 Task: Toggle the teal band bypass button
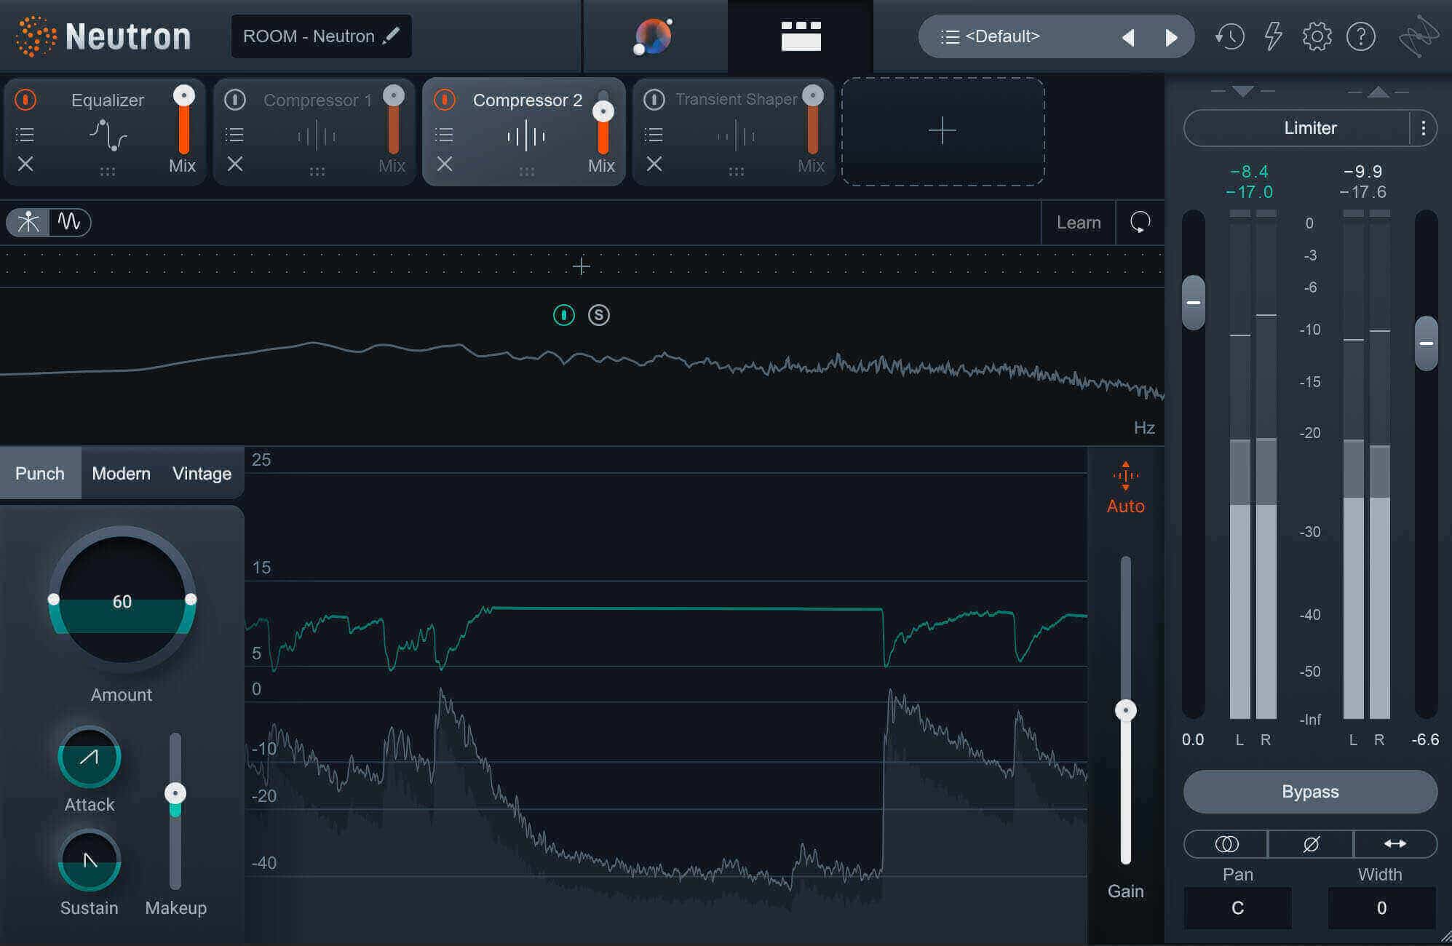(x=564, y=315)
